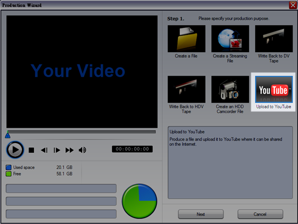Click the 'Create a File' label

186,56
